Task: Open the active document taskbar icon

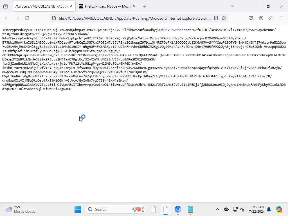Action: click(166, 209)
